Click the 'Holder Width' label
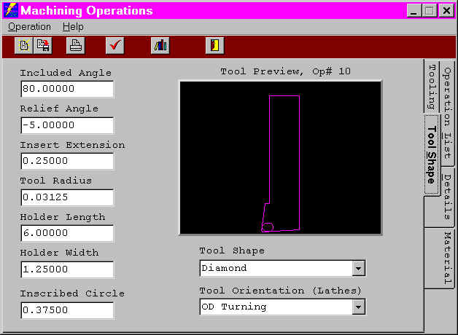 coord(59,253)
